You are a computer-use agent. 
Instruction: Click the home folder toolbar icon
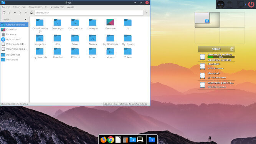point(31,13)
